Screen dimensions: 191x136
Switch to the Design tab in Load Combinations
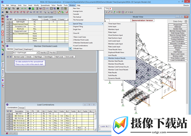(22, 108)
